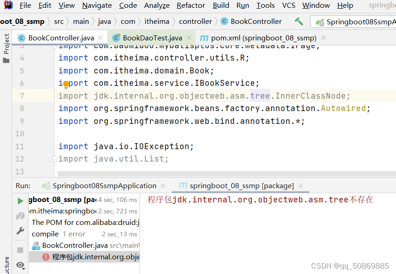Close the springboot_08_ssmp [package] run tab
Image resolution: width=396 pixels, height=274 pixels.
click(300, 186)
